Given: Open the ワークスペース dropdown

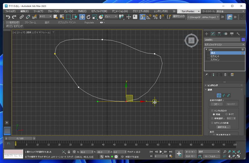Looking at the screenshot, I should [231, 11].
